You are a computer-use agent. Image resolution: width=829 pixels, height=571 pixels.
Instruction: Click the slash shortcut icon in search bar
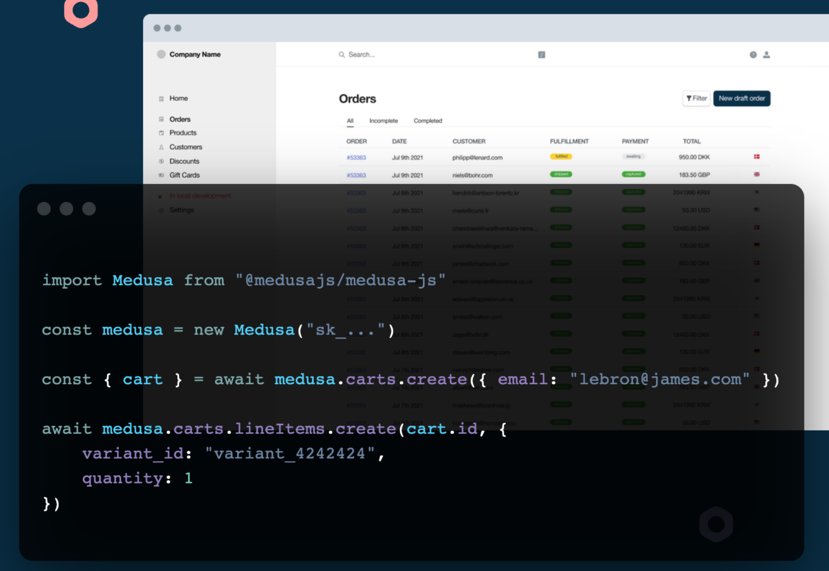pyautogui.click(x=541, y=54)
